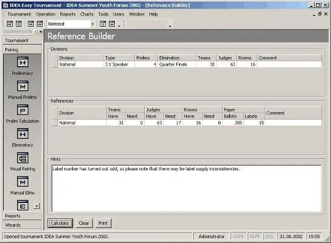Viewport: 331px width, 243px height.
Task: Click National in Divisions table
Action: coord(81,65)
